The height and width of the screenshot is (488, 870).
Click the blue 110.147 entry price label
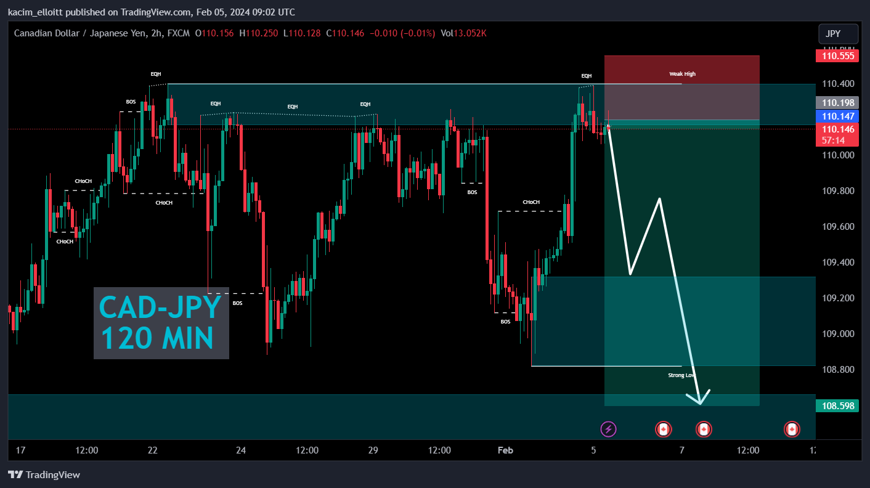pyautogui.click(x=837, y=116)
